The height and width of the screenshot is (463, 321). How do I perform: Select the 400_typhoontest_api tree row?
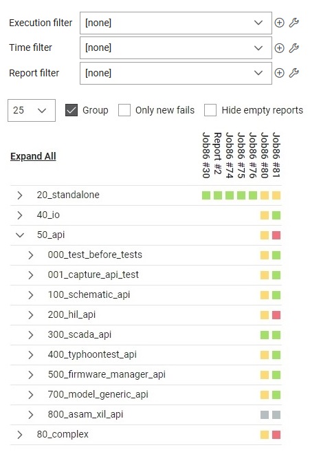[146, 354]
